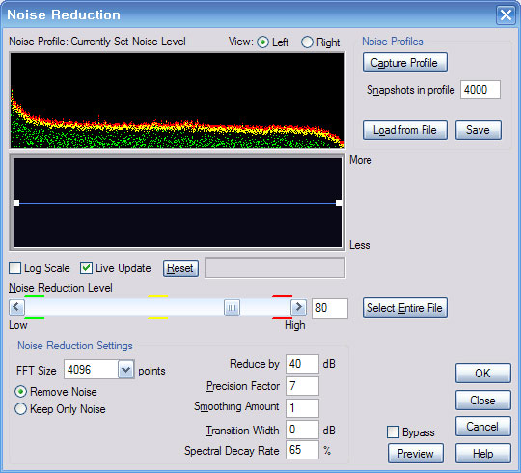Click the Select Entire File button
The height and width of the screenshot is (473, 521).
pyautogui.click(x=405, y=308)
